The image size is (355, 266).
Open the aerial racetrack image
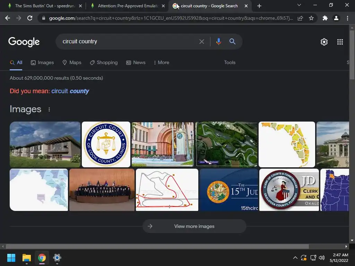(226, 144)
